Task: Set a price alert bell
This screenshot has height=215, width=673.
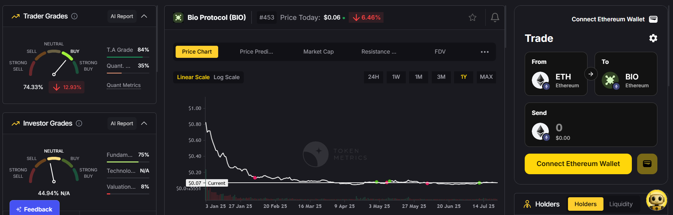Action: click(495, 17)
